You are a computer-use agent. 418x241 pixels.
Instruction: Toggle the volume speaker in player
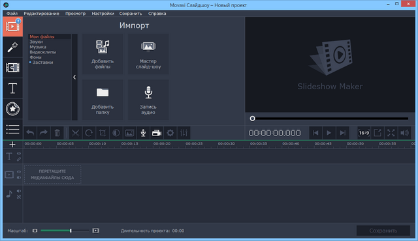[404, 133]
